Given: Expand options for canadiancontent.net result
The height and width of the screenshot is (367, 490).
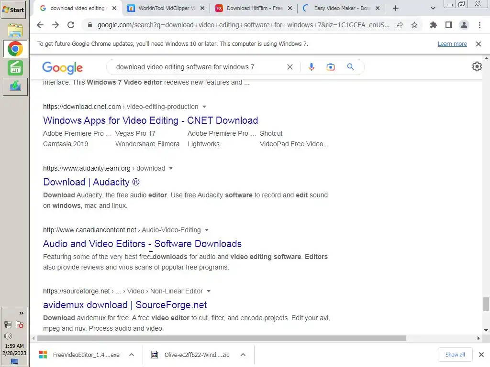Looking at the screenshot, I should (207, 230).
